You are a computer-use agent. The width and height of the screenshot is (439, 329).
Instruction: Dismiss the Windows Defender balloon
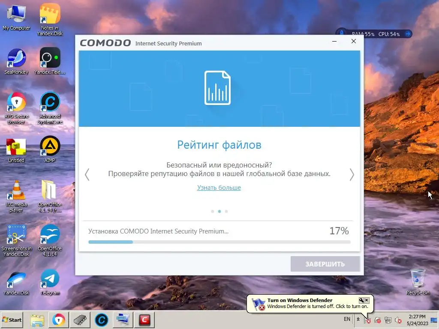pyautogui.click(x=367, y=300)
